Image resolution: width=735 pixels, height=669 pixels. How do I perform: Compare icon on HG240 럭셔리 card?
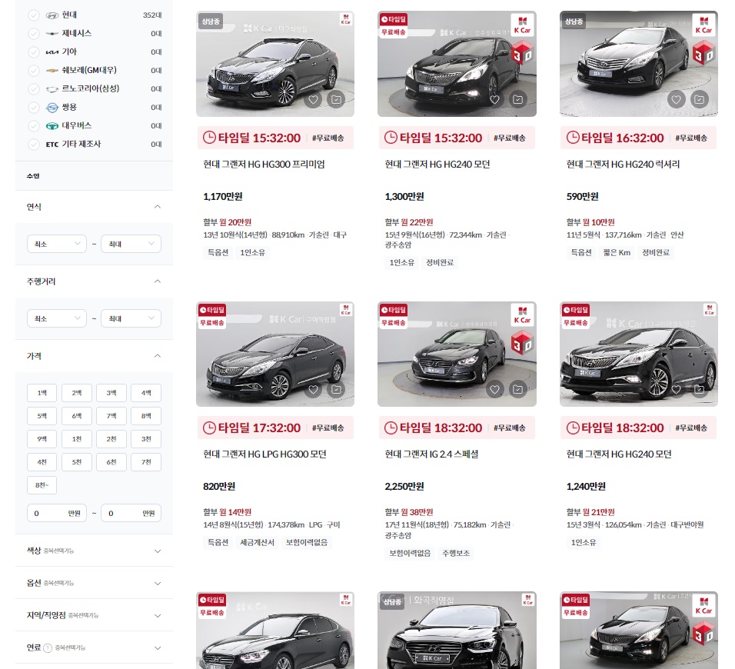(700, 99)
